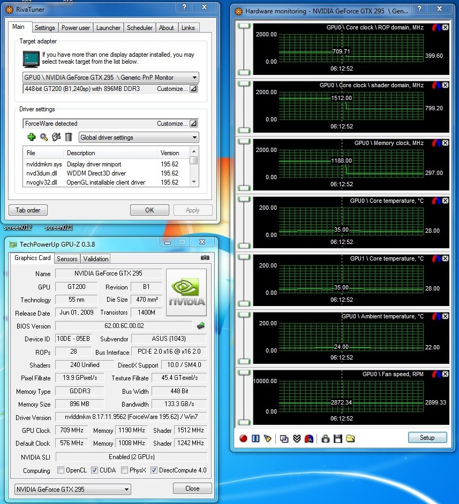Screen dimensions: 459x504
Task: Switch to the Sensors tab in GPU-Z
Action: (67, 259)
